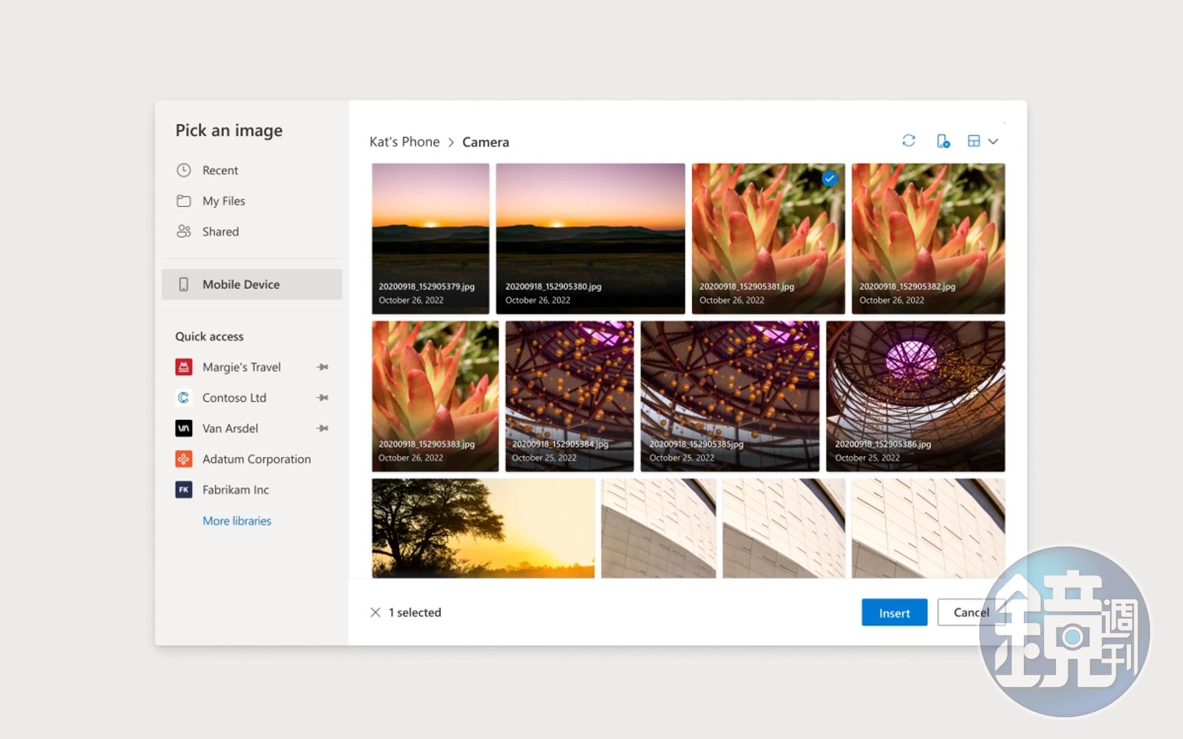Open the More libraries link
This screenshot has width=1183, height=739.
pos(237,521)
